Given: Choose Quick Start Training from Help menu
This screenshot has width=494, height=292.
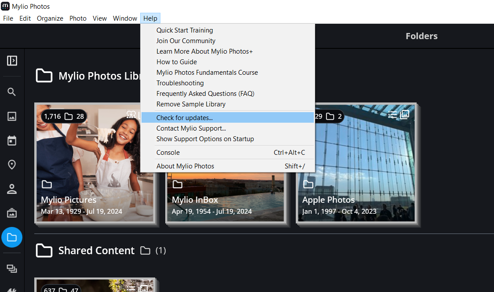Looking at the screenshot, I should tap(185, 30).
